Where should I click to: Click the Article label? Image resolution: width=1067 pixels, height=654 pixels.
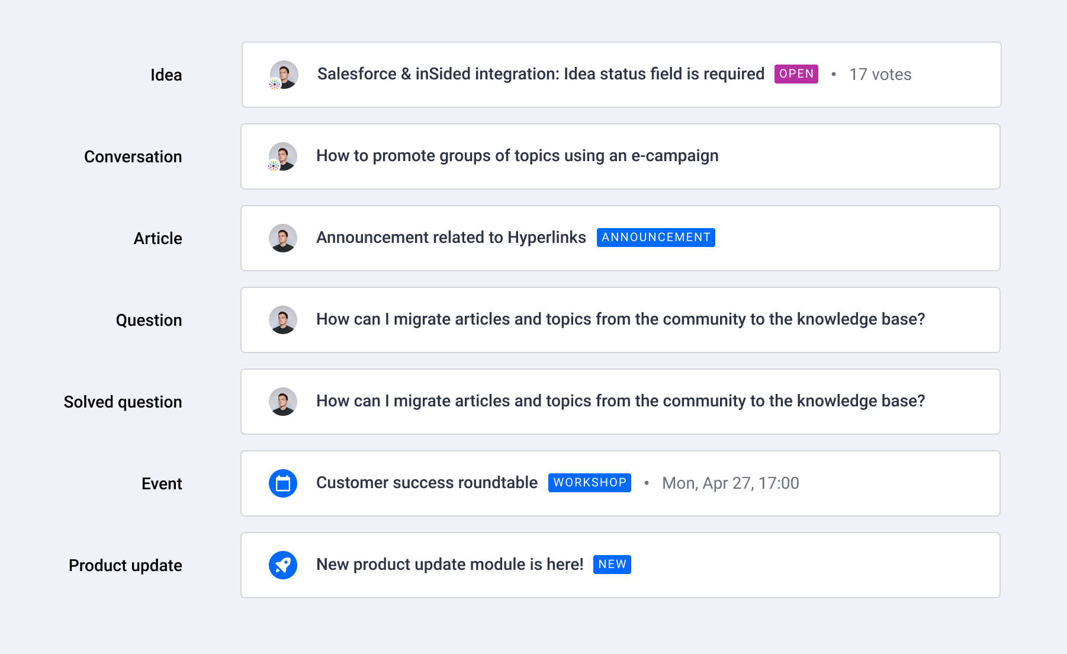[158, 239]
